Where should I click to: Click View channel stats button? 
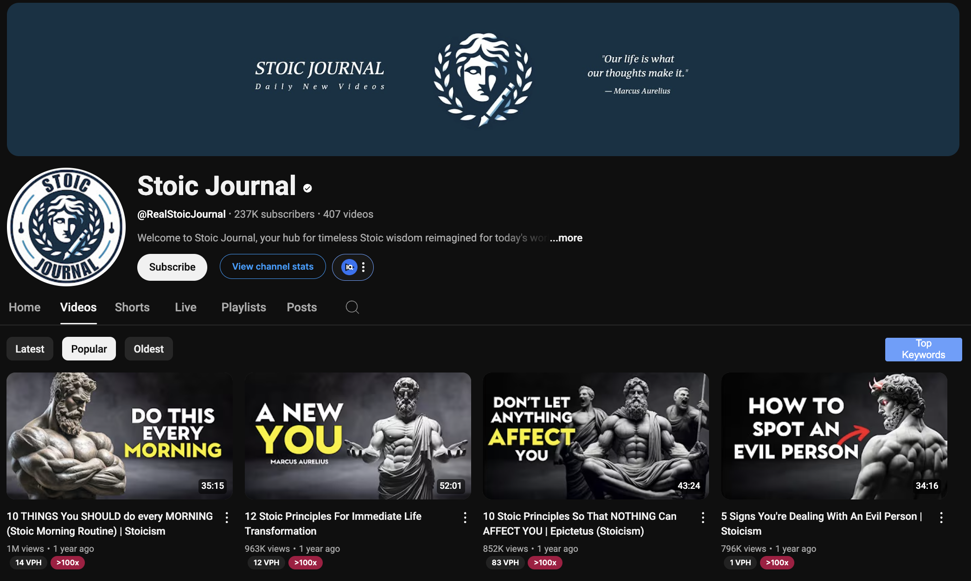[273, 266]
